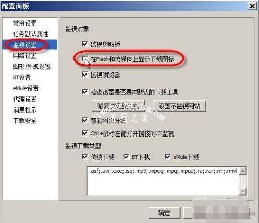This screenshot has height=223, width=259.
Task: Open 常用设置 settings page
Action: click(x=25, y=23)
